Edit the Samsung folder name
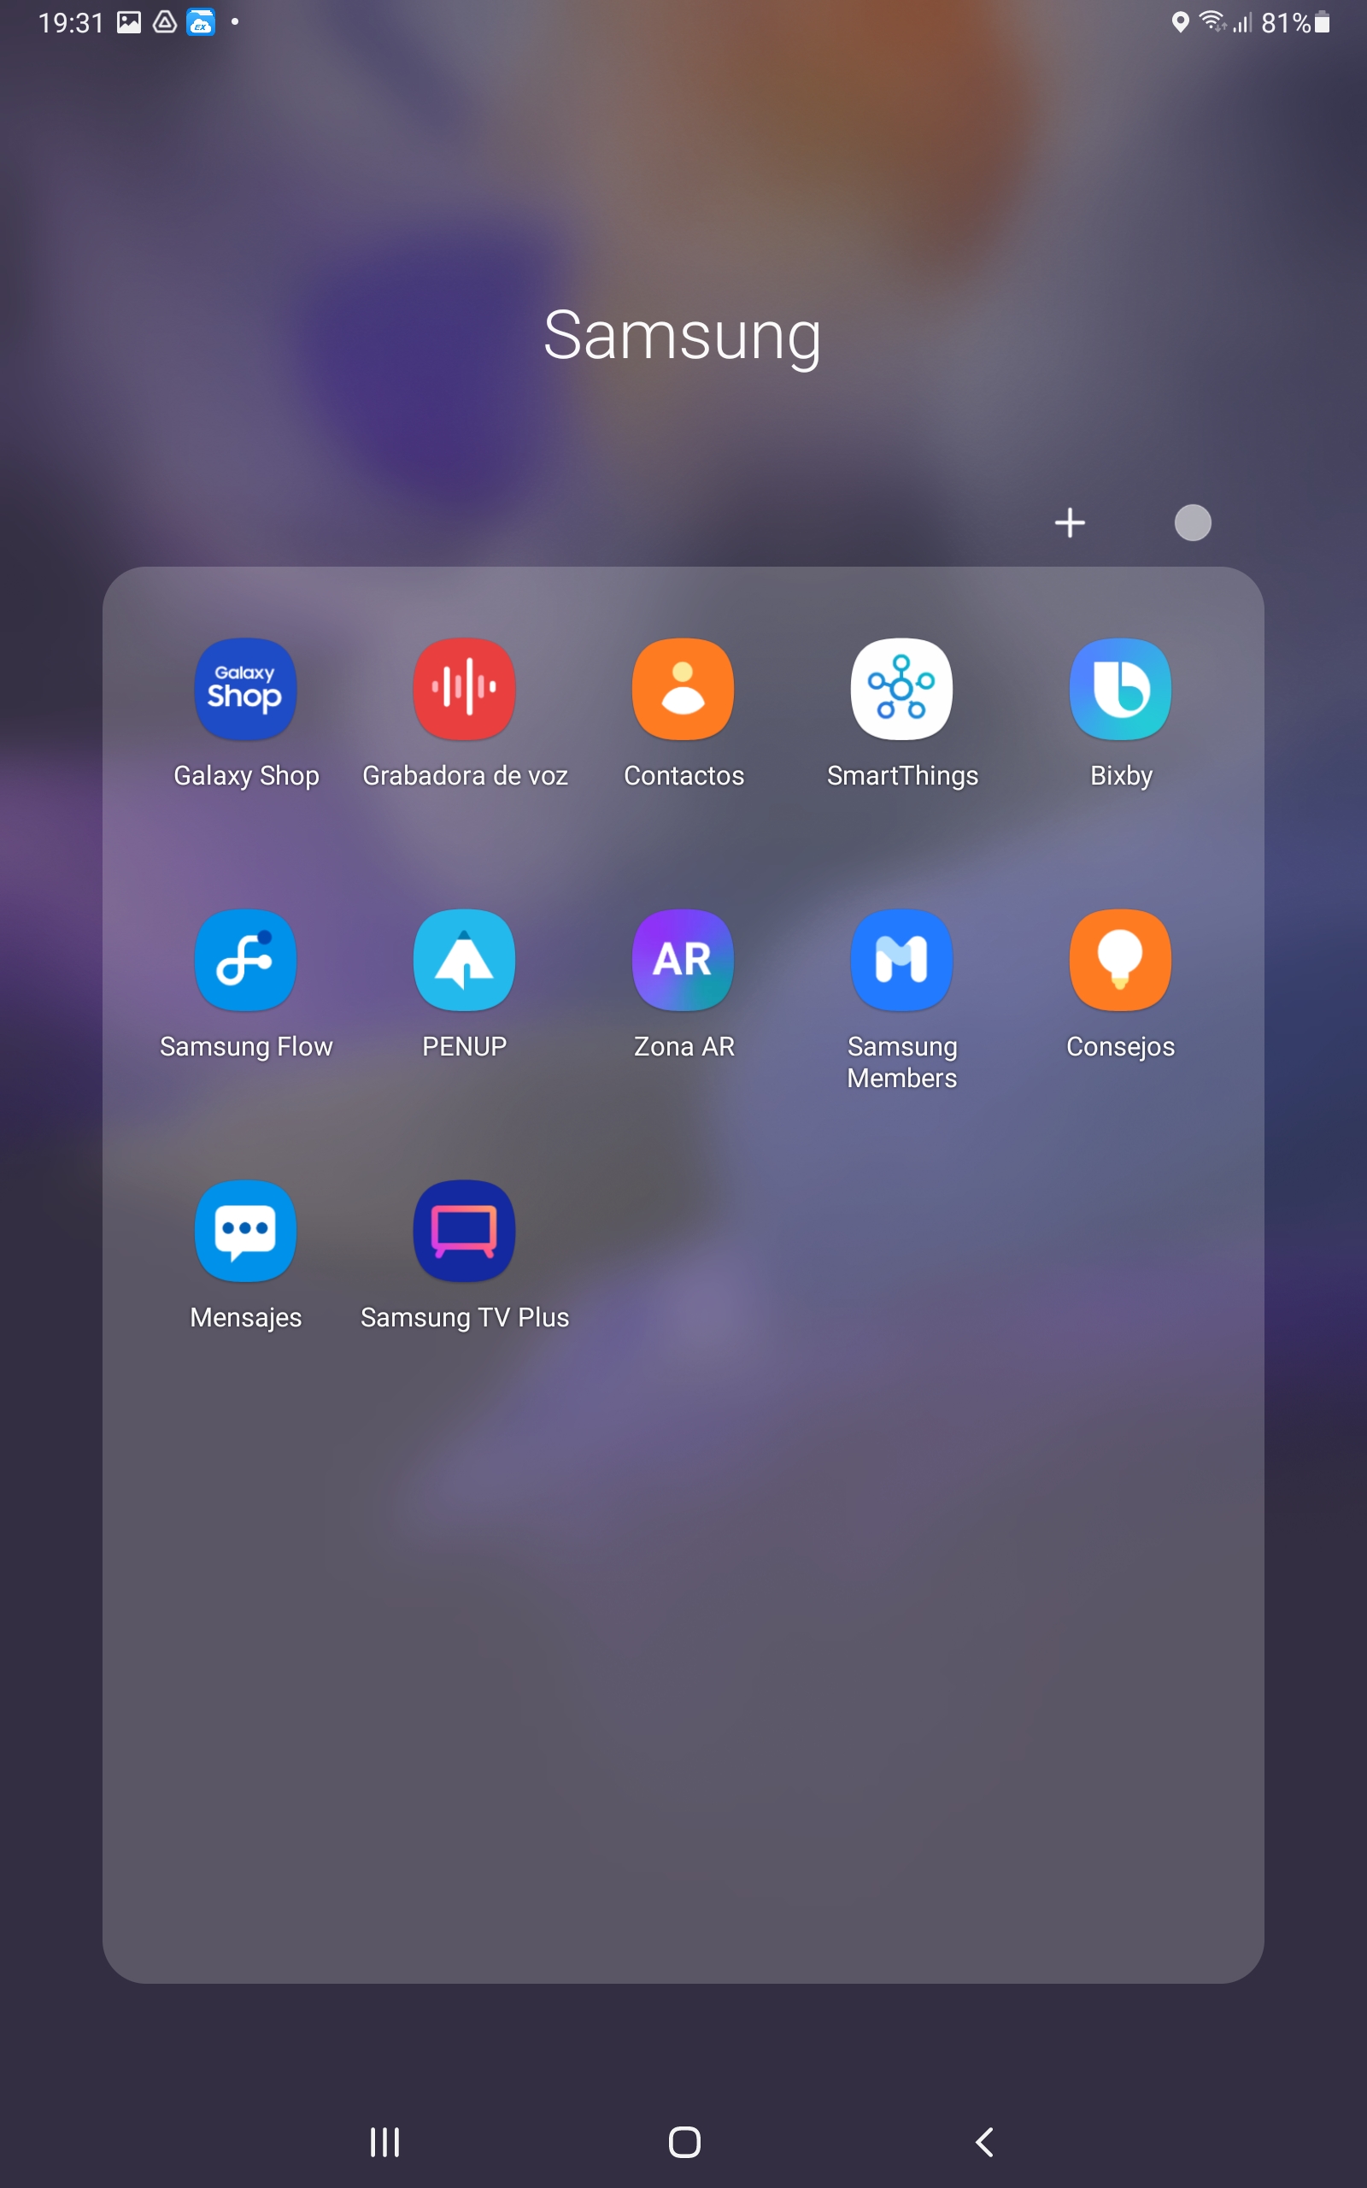This screenshot has width=1367, height=2188. (683, 337)
